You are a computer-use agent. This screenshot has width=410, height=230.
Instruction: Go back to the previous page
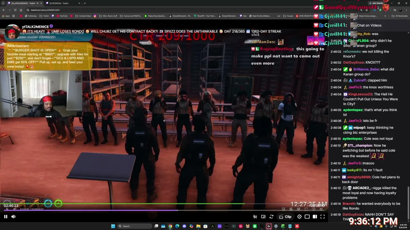[x=3, y=10]
